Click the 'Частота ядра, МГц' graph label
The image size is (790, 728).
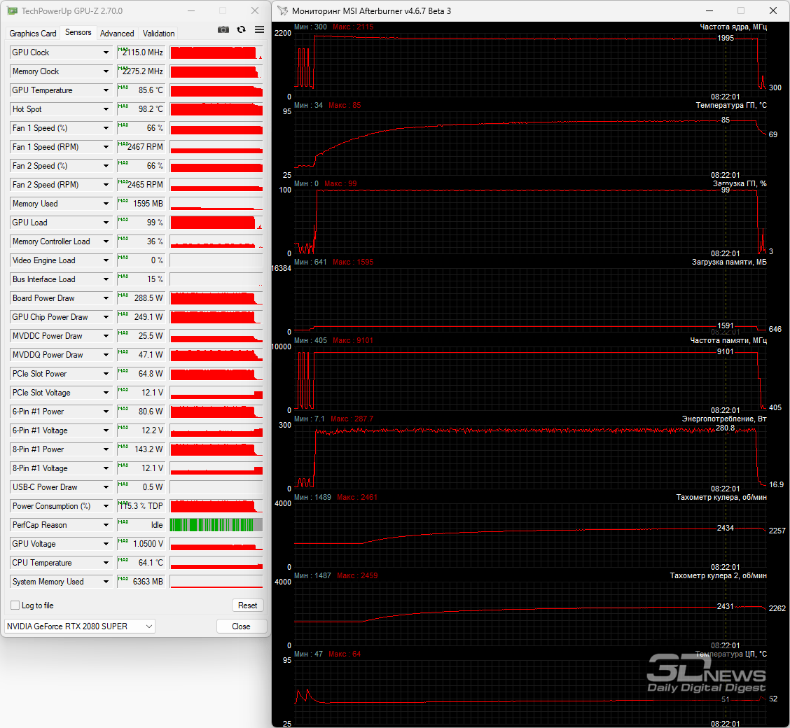[x=733, y=27]
